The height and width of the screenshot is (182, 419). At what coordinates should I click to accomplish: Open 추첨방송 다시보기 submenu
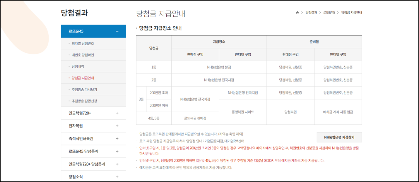pos(84,90)
